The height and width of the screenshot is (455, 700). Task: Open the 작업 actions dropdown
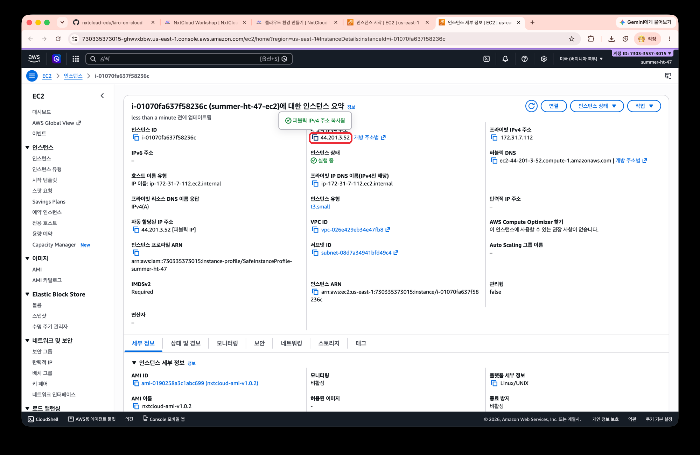(x=644, y=106)
